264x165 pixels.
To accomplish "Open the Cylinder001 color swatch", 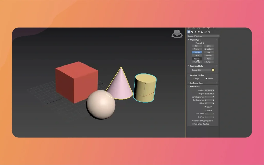I will tap(213, 70).
